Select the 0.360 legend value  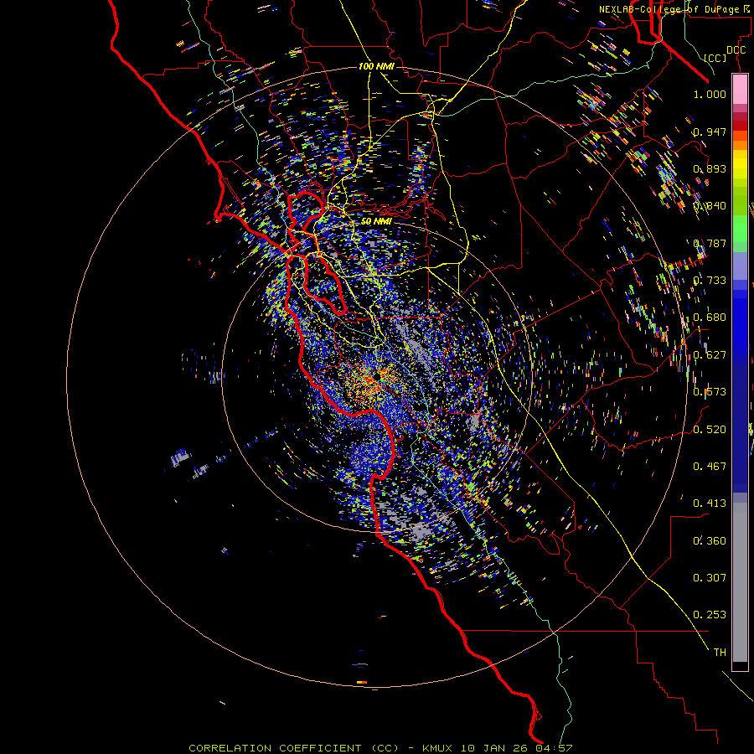[710, 541]
